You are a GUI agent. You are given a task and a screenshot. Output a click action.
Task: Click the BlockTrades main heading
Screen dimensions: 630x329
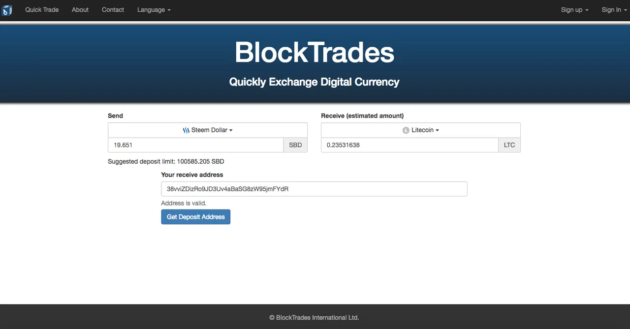coord(315,52)
